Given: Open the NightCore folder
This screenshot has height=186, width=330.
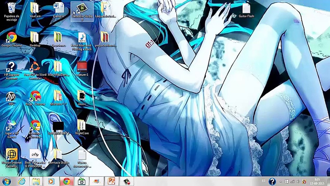Looking at the screenshot, I should click(82, 127).
